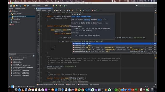This screenshot has width=165, height=92.
Task: Select format(Object obj) completion item
Action: (114, 45)
